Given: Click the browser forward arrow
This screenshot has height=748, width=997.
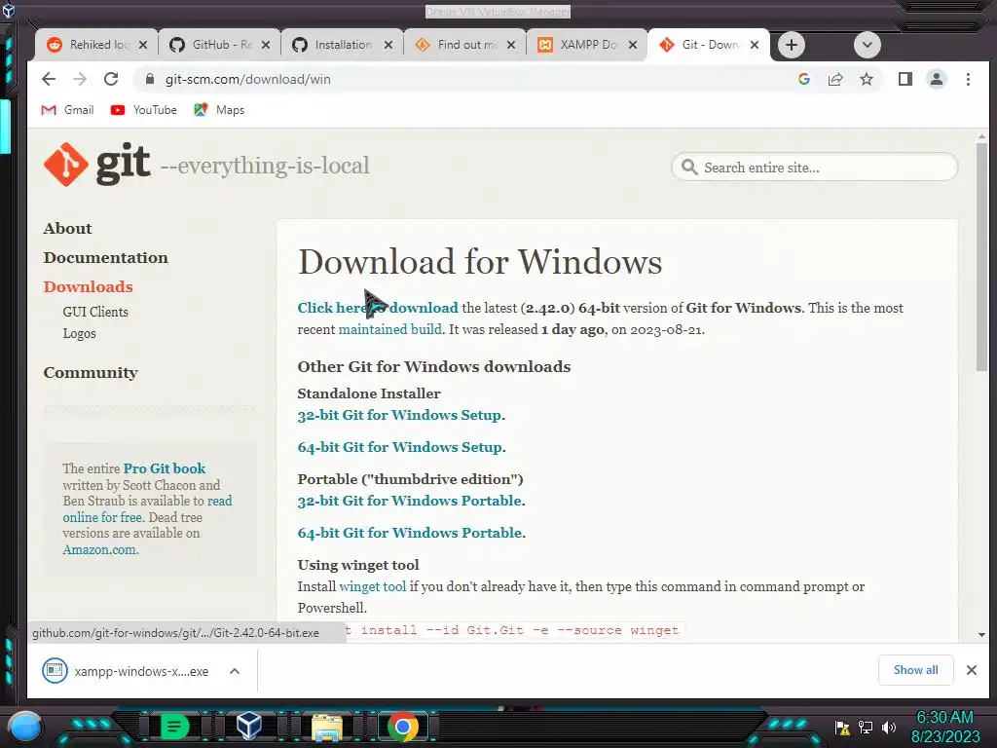Looking at the screenshot, I should click(80, 79).
